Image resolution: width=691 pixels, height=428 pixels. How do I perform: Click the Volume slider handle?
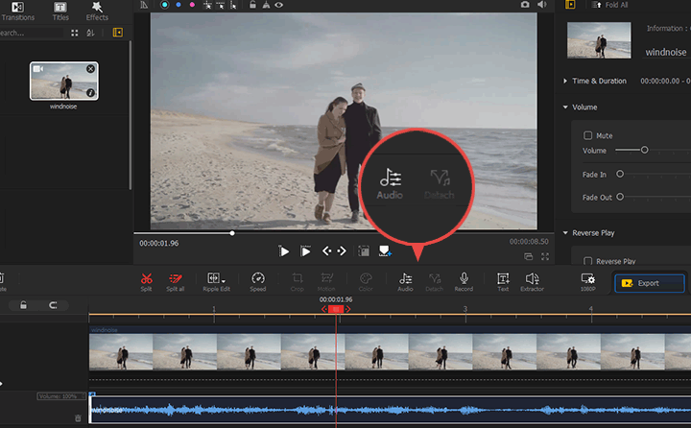pyautogui.click(x=644, y=150)
